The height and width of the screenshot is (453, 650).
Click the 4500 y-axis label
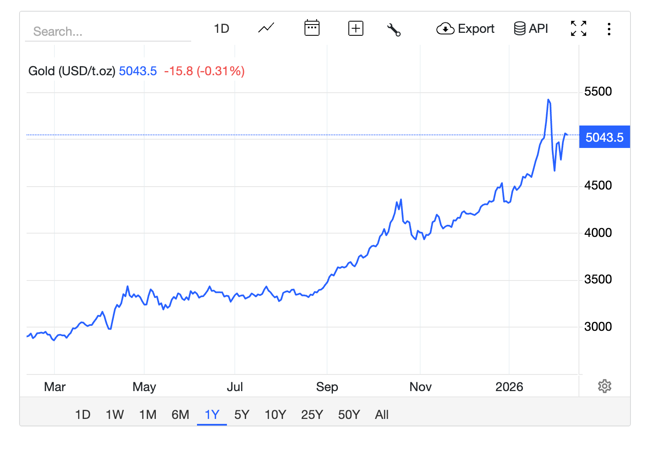[598, 185]
